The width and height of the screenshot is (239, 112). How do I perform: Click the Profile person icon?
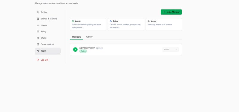[38, 12]
